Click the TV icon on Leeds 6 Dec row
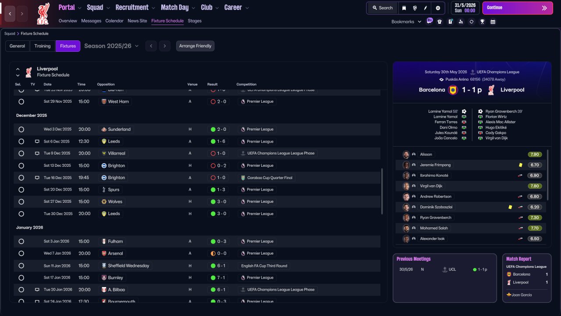561x316 pixels. [x=37, y=141]
